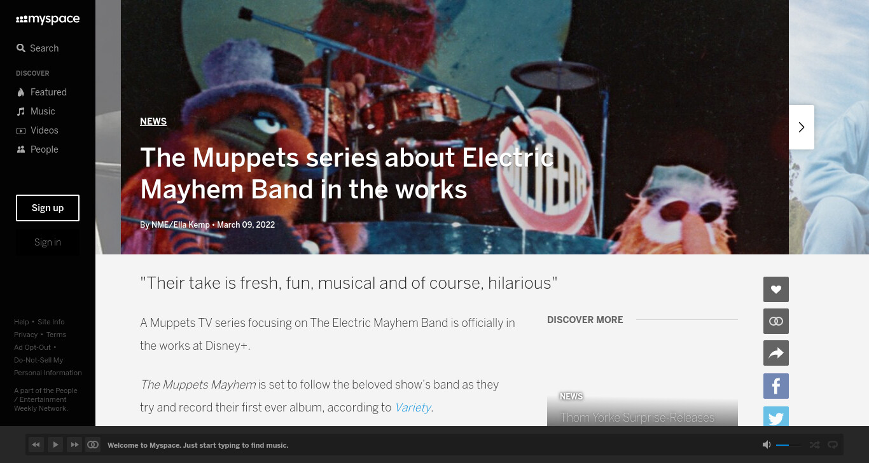Open the Variety link in article
The width and height of the screenshot is (869, 463).
[x=413, y=408]
